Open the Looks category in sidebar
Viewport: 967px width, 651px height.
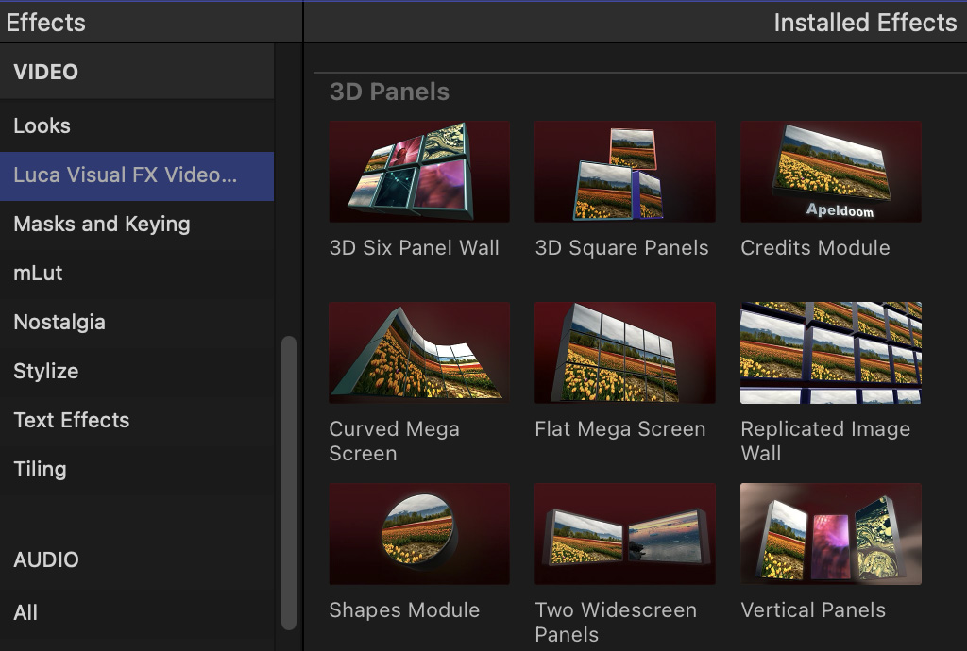(42, 125)
